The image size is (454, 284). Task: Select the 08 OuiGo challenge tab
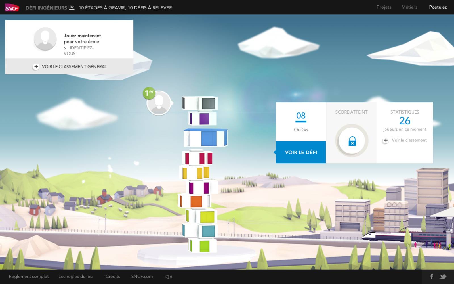(x=301, y=122)
